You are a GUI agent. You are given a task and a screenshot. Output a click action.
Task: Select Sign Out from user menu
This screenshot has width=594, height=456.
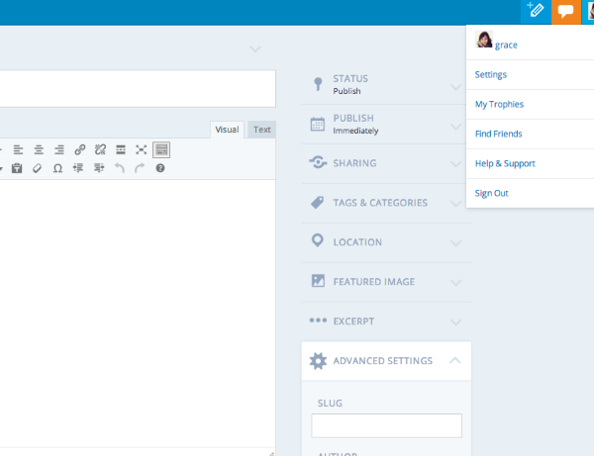coord(492,193)
